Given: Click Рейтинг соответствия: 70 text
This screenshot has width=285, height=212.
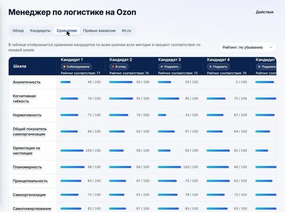Looking at the screenshot, I should 227,73.
